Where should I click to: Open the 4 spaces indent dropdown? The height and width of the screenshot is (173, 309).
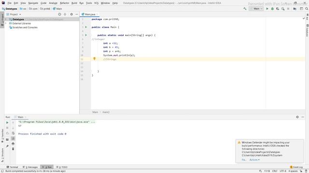(x=293, y=171)
